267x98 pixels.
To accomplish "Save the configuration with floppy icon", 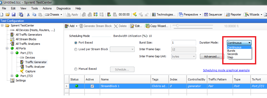I will point(14,15).
